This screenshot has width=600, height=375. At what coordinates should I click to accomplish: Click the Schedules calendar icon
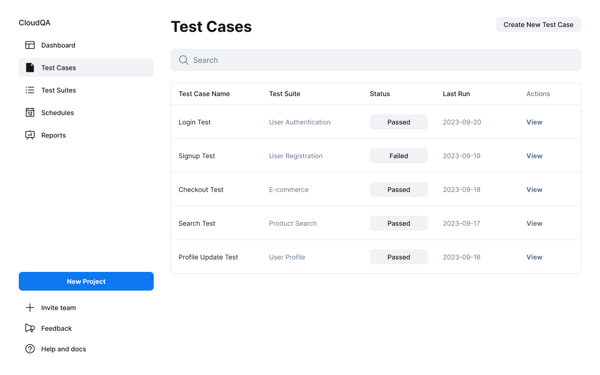pyautogui.click(x=30, y=112)
